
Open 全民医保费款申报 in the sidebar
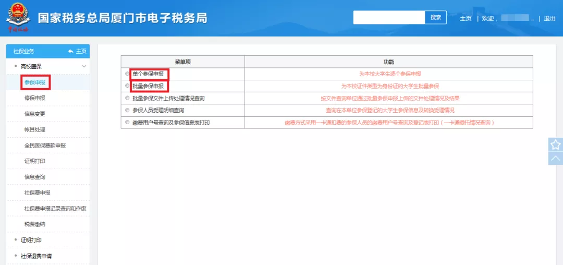45,146
